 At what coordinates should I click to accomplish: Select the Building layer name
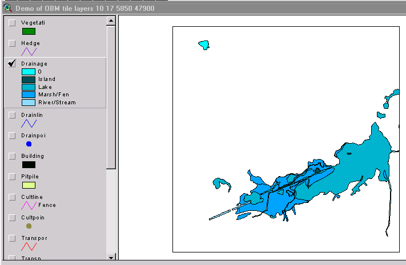(x=33, y=156)
